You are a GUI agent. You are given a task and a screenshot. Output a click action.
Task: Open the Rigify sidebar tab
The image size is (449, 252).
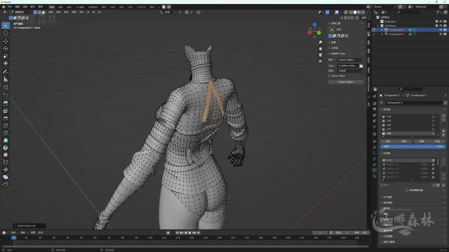(x=368, y=60)
